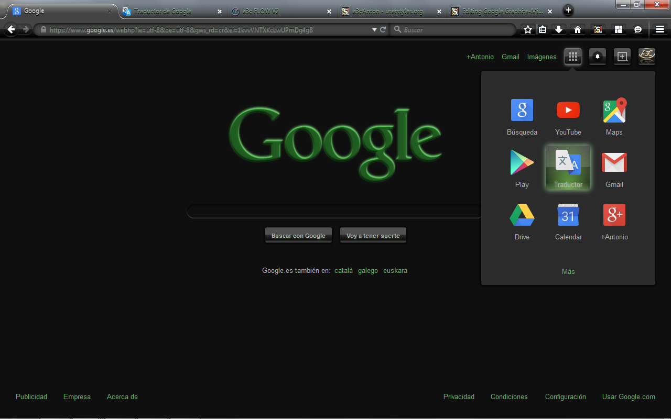
Task: Open the Acerca de footer link
Action: [x=122, y=397]
